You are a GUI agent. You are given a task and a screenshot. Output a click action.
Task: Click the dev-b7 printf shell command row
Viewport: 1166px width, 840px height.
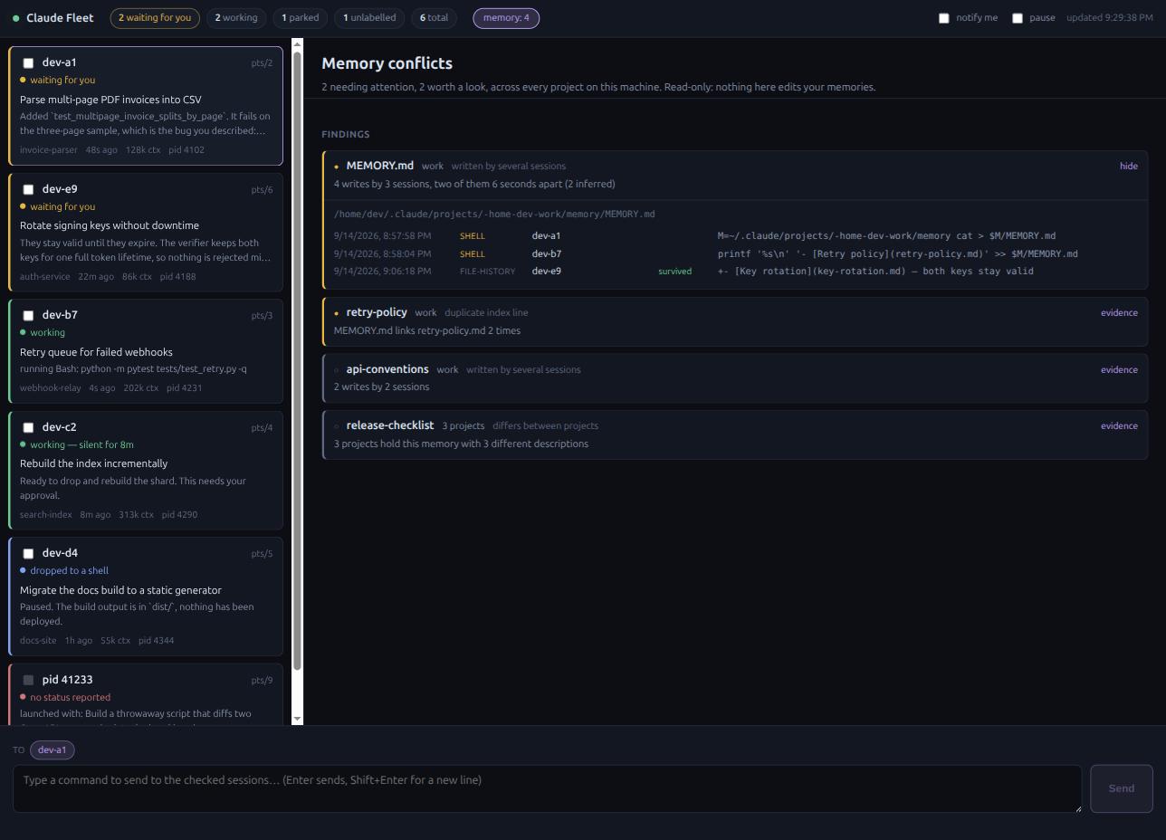[x=735, y=254]
